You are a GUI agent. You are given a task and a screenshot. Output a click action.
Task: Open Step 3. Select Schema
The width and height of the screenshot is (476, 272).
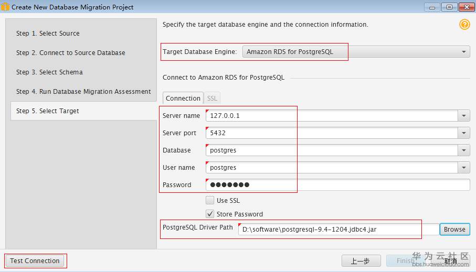point(49,72)
